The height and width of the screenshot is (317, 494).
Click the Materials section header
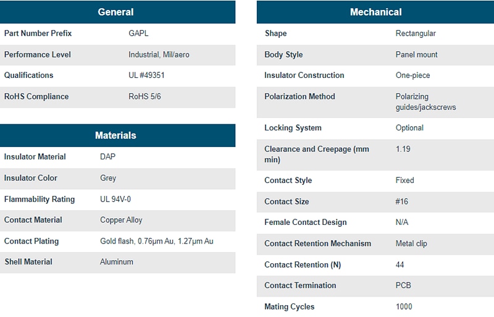coord(115,135)
